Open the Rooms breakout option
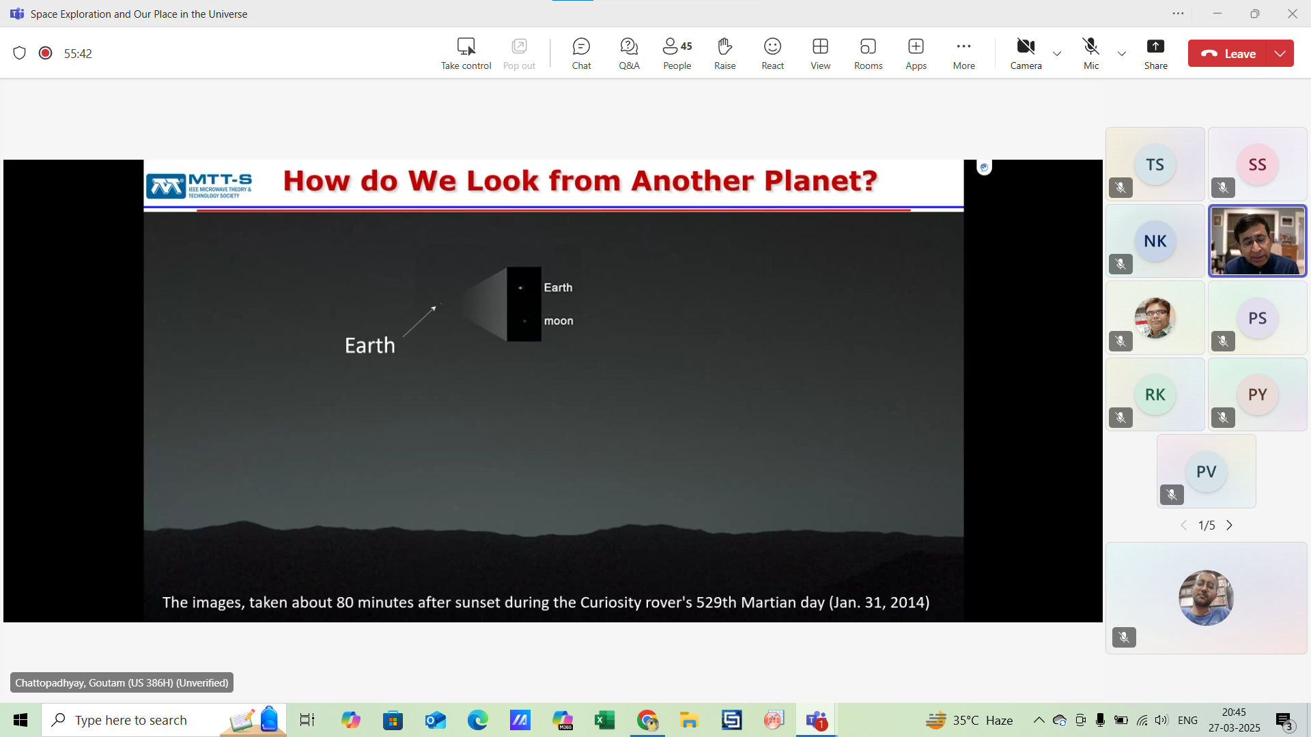 pos(868,53)
